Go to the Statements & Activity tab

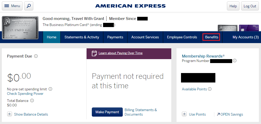82,37
